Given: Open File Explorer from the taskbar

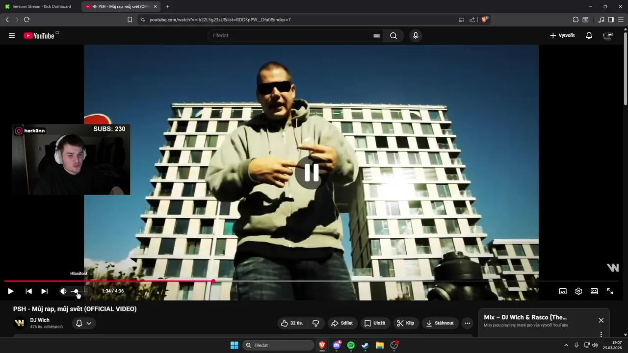Looking at the screenshot, I should 379,345.
